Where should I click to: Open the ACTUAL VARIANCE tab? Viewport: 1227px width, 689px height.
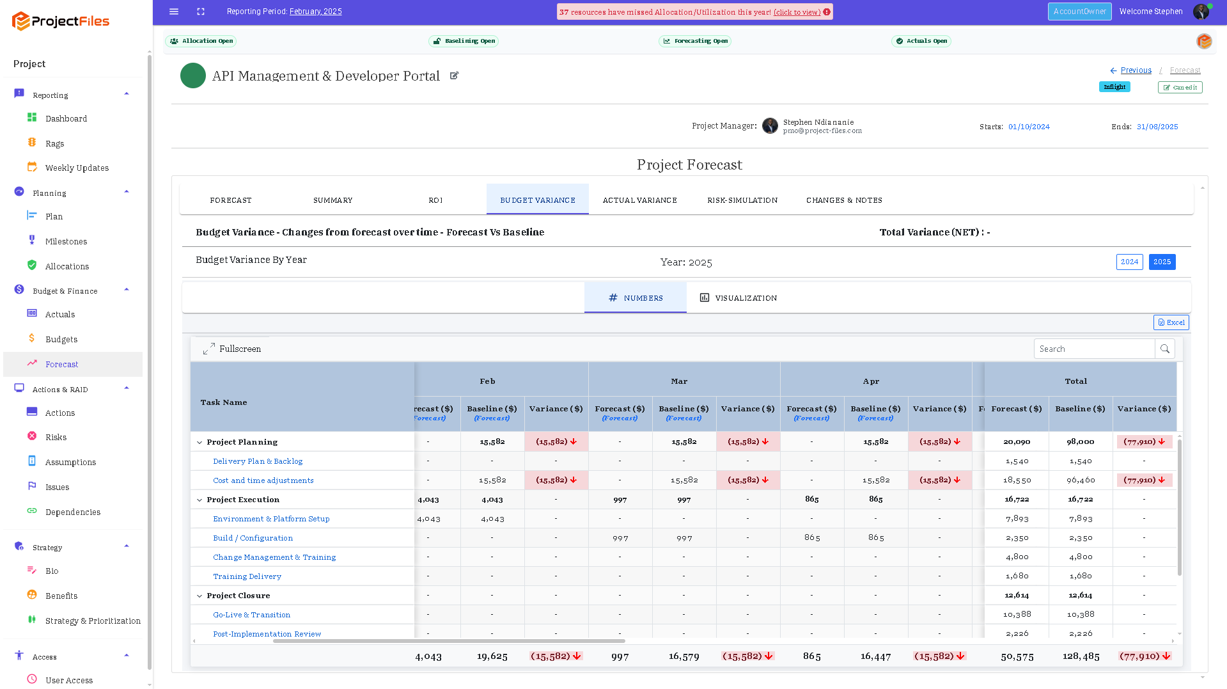pyautogui.click(x=640, y=200)
